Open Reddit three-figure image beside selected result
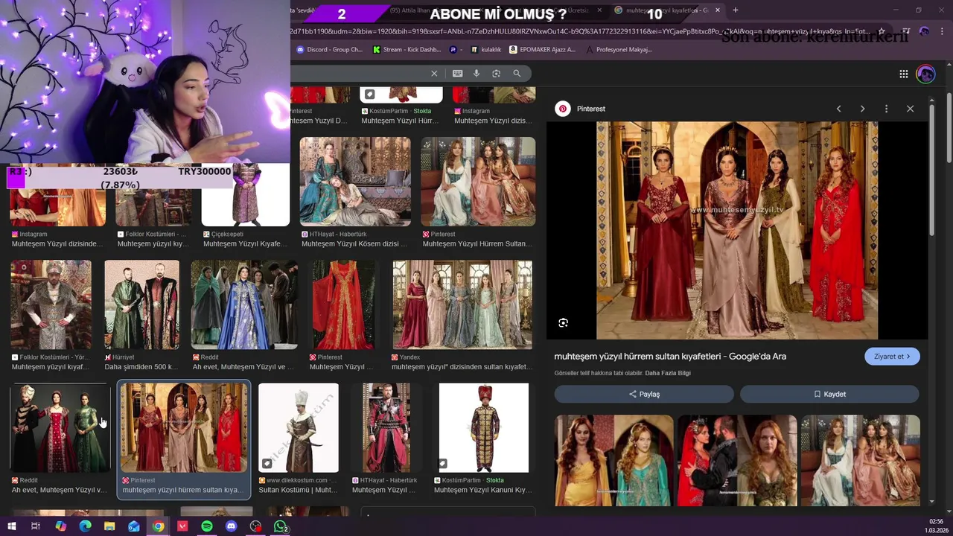Screen dimensions: 953x536 (x=60, y=428)
